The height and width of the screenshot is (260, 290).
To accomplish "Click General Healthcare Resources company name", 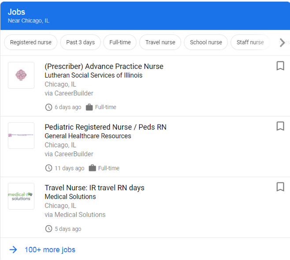I will click(x=88, y=136).
